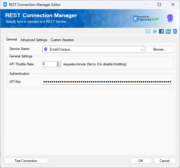Close the REST Connection Manager Editor window
This screenshot has width=180, height=168.
point(173,5)
